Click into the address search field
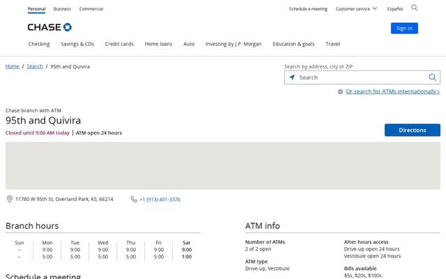Image resolution: width=446 pixels, height=279 pixels. coord(362,77)
